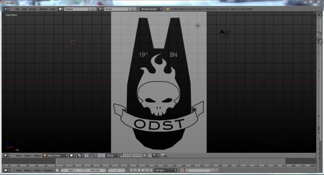Open the Window menu

43,9
